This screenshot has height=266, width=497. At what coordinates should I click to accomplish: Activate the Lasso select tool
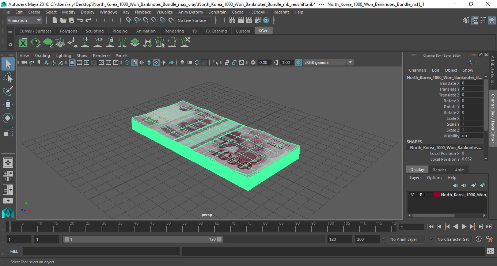tap(8, 77)
